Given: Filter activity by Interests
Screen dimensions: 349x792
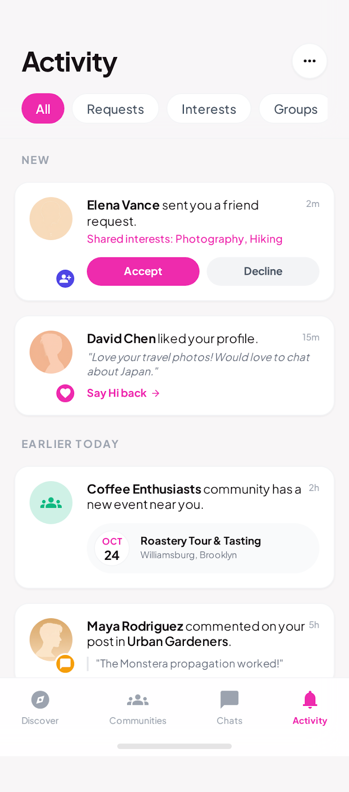Looking at the screenshot, I should pyautogui.click(x=209, y=109).
